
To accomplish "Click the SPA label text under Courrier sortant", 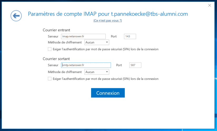I will [106, 79].
